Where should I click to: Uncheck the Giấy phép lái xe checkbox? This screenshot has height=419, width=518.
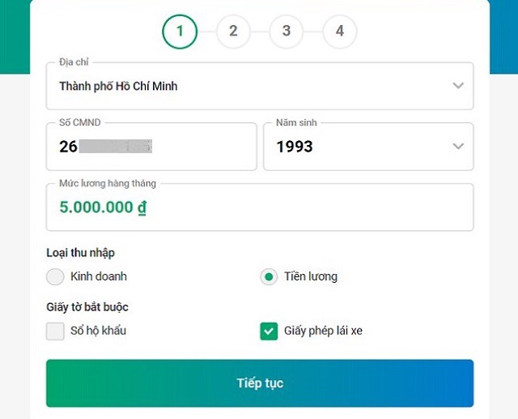[269, 331]
